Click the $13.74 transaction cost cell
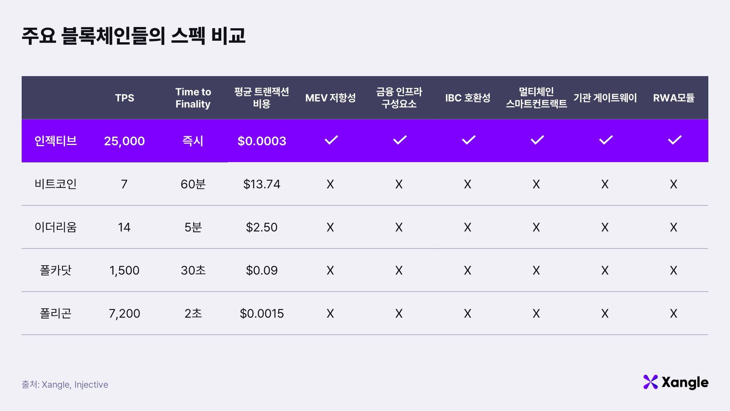The image size is (730, 411). [x=262, y=184]
